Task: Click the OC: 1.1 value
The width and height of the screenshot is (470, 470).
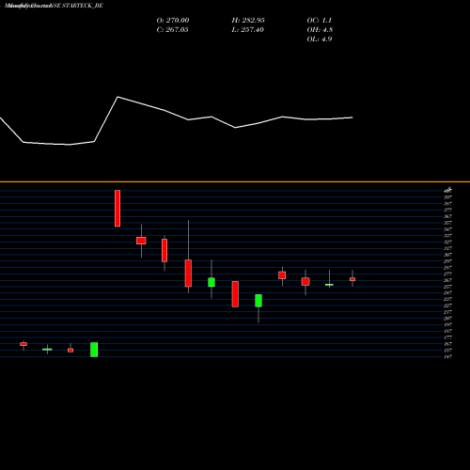Action: click(320, 21)
